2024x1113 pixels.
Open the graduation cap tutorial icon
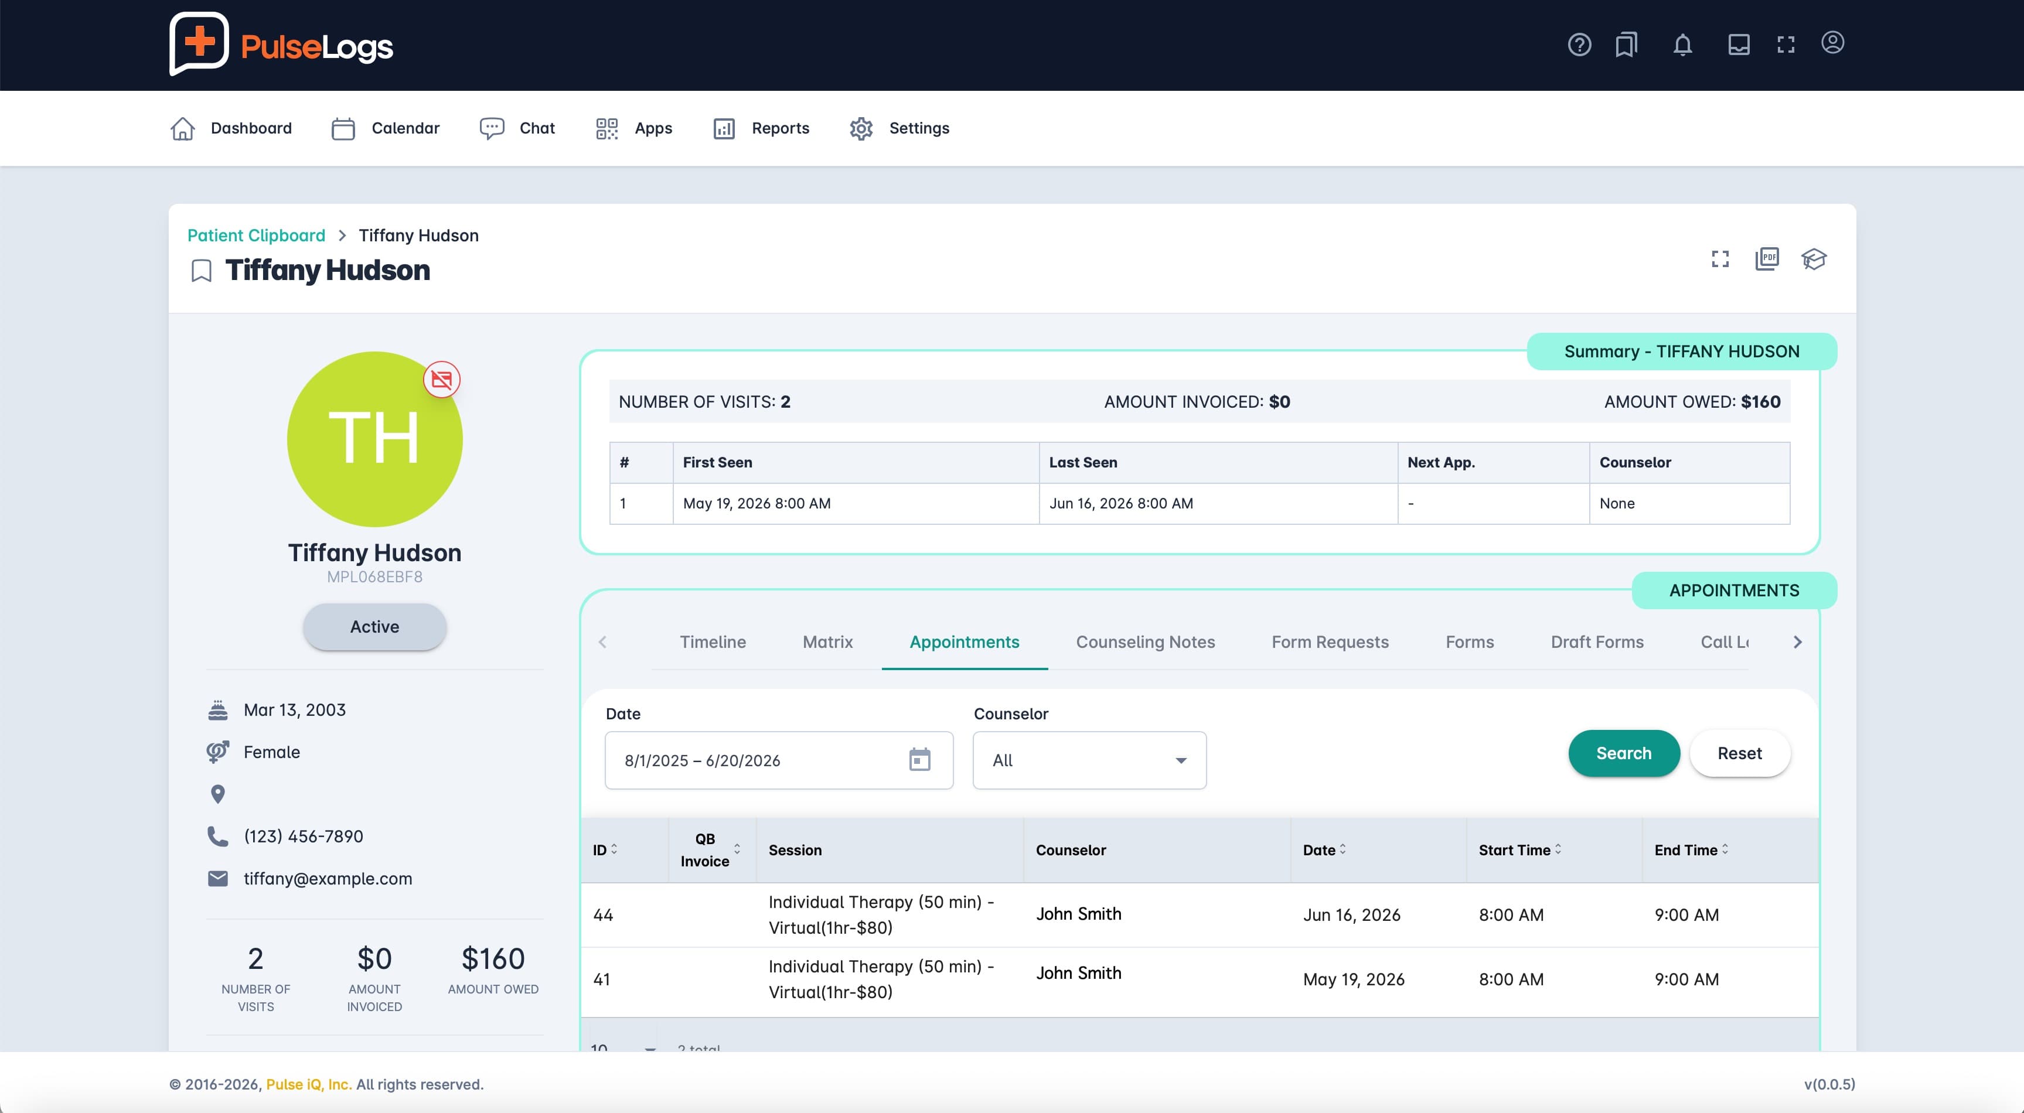coord(1814,258)
